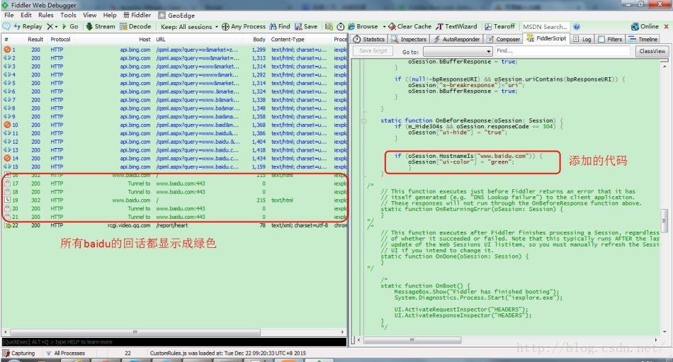Image resolution: width=673 pixels, height=362 pixels.
Task: Open Keep: All sessions dropdown
Action: 189,27
